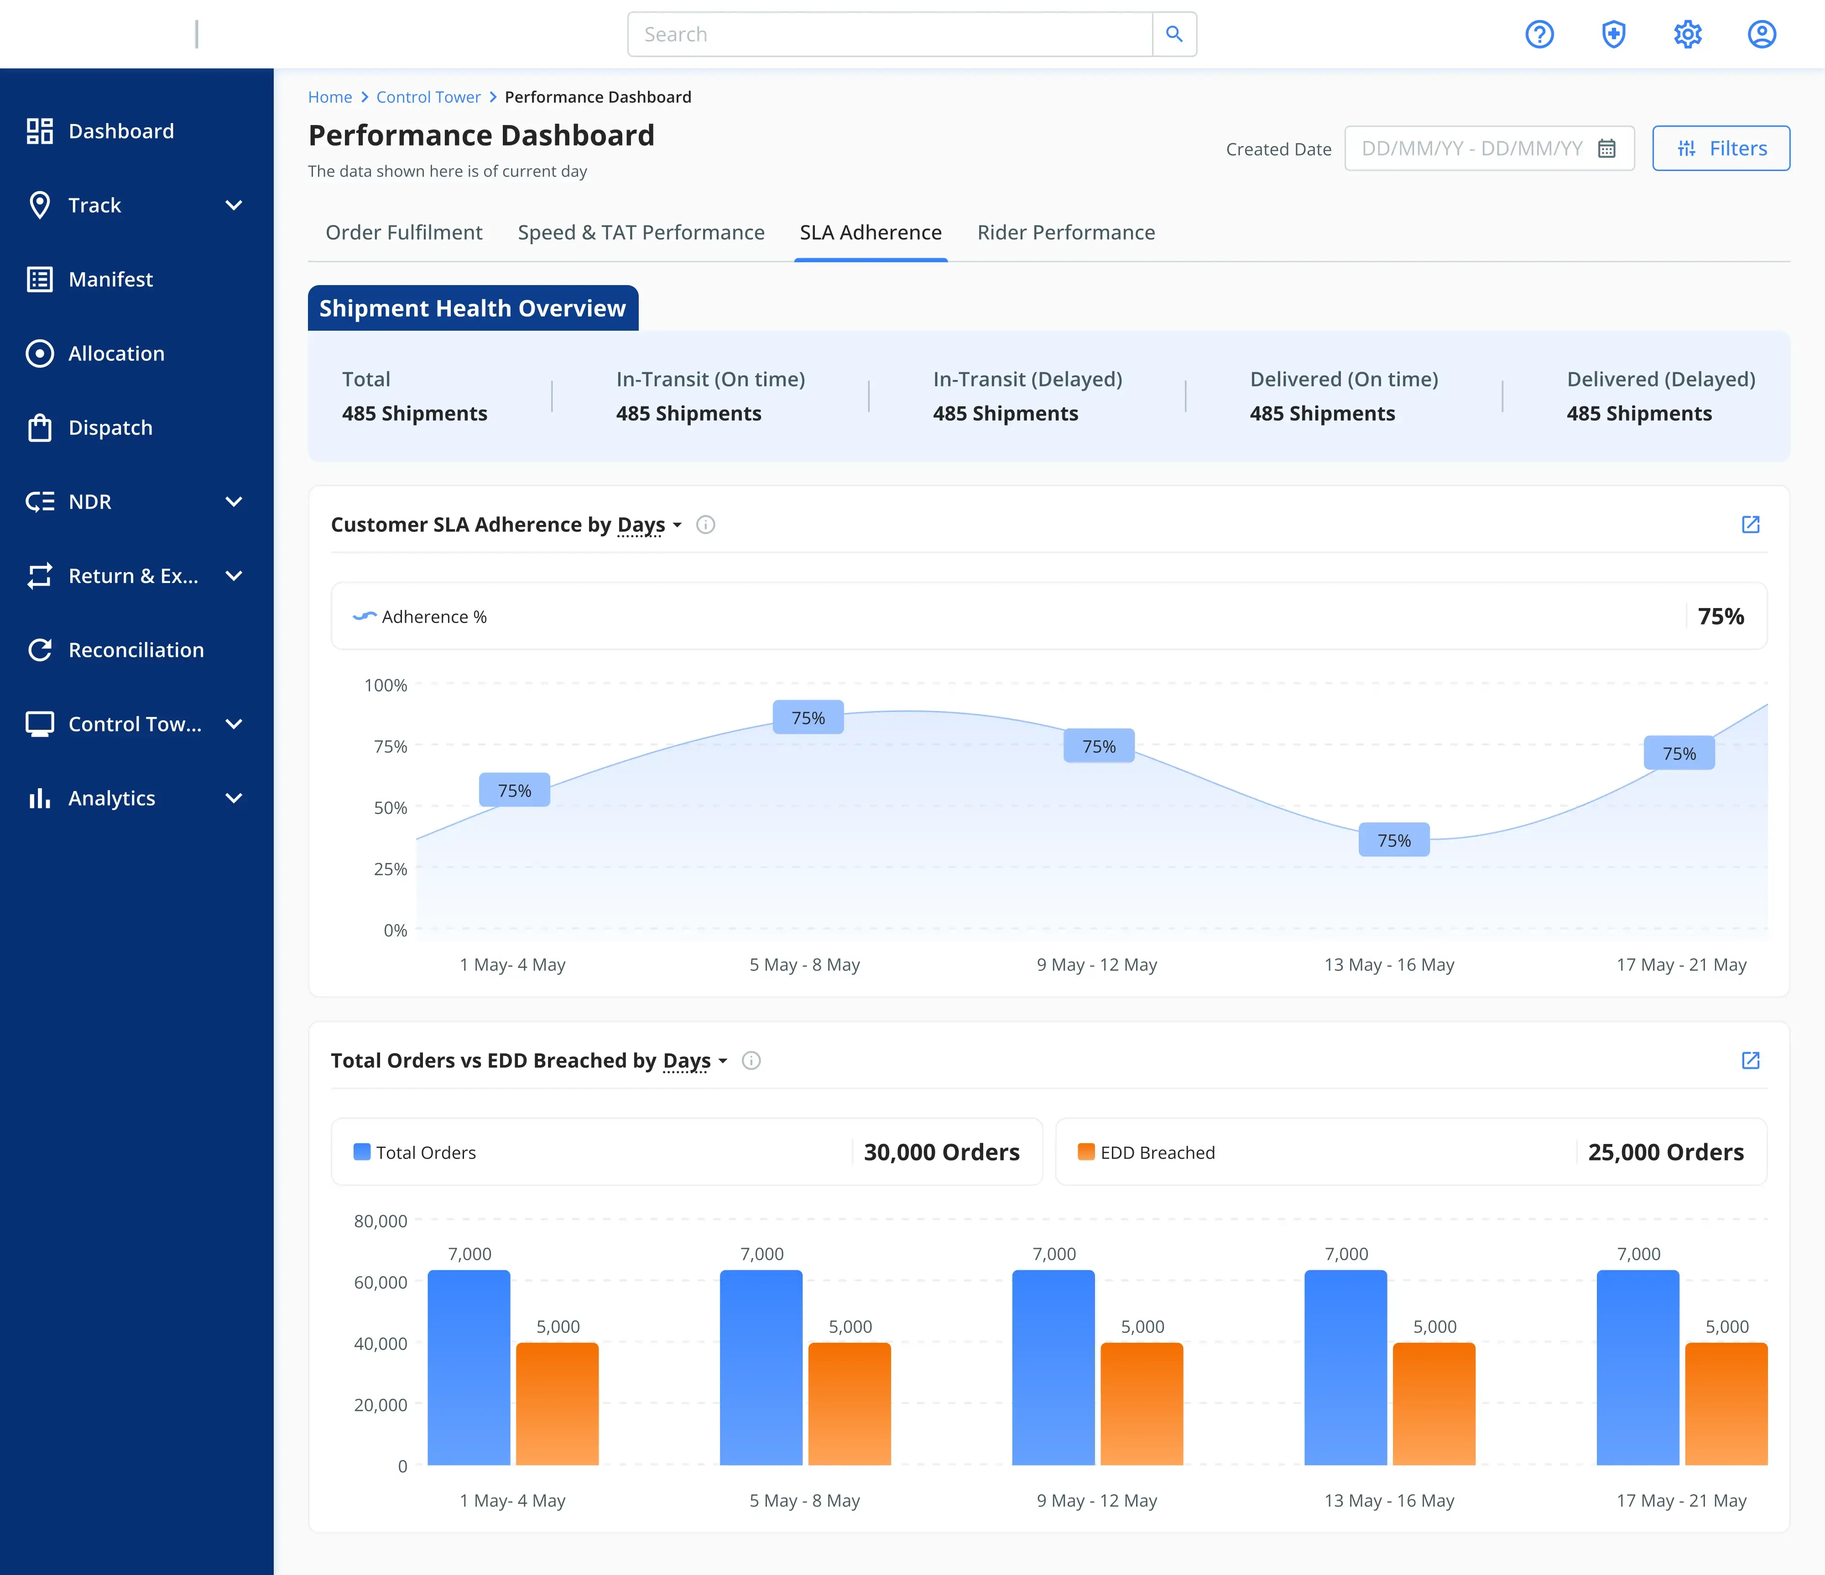Screen dimensions: 1825x1575
Task: Open settings gear icon in header
Action: pos(1687,34)
